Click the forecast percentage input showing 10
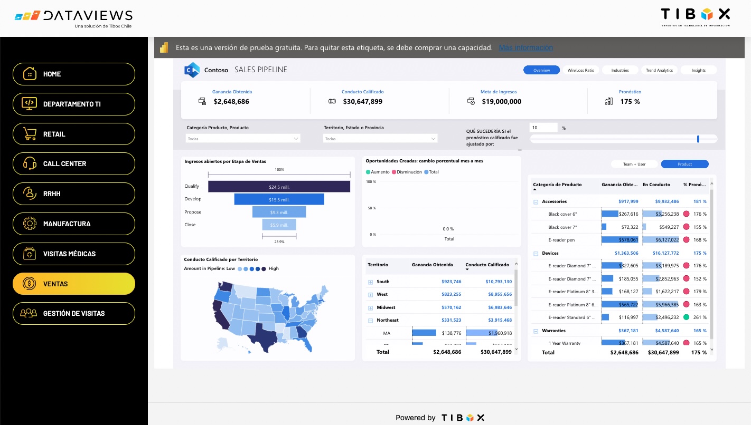 pyautogui.click(x=545, y=128)
